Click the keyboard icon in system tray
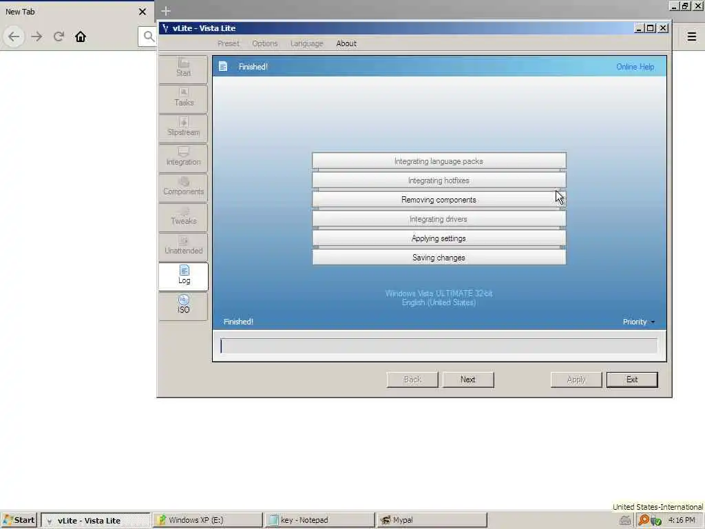 625,521
